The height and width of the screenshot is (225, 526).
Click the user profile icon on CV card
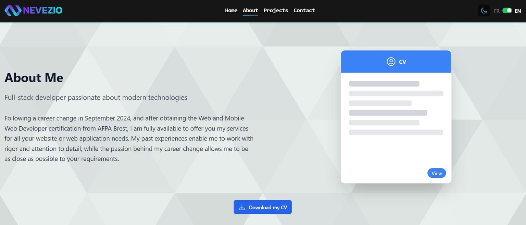[391, 62]
